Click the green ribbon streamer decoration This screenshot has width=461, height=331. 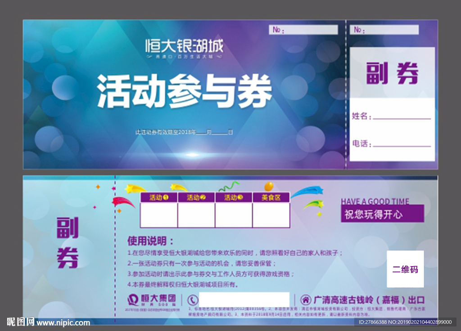[x=230, y=185]
